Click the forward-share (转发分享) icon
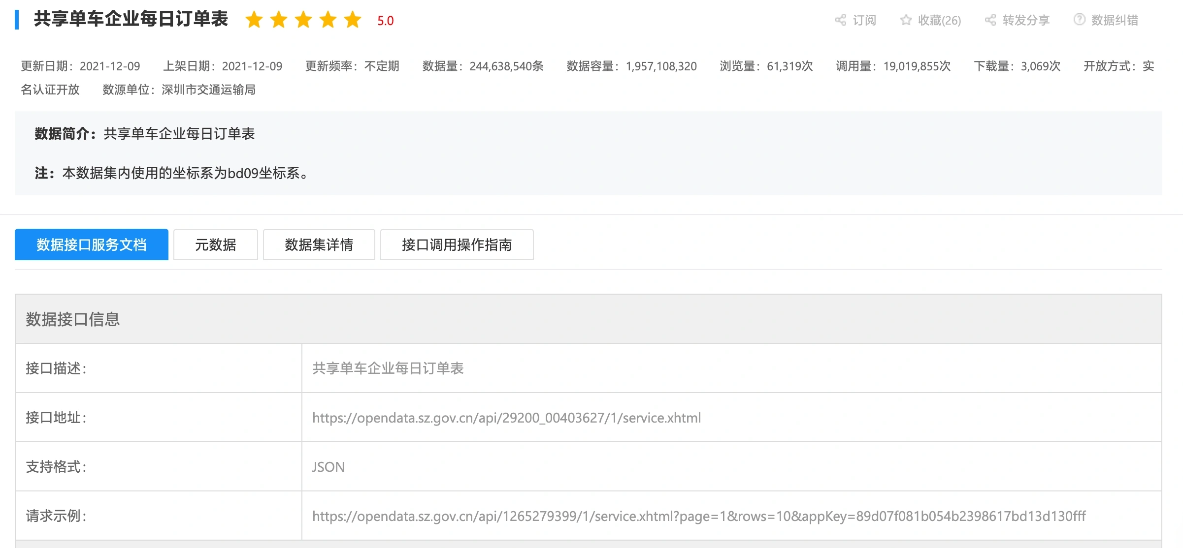Viewport: 1183px width, 548px height. [x=990, y=20]
